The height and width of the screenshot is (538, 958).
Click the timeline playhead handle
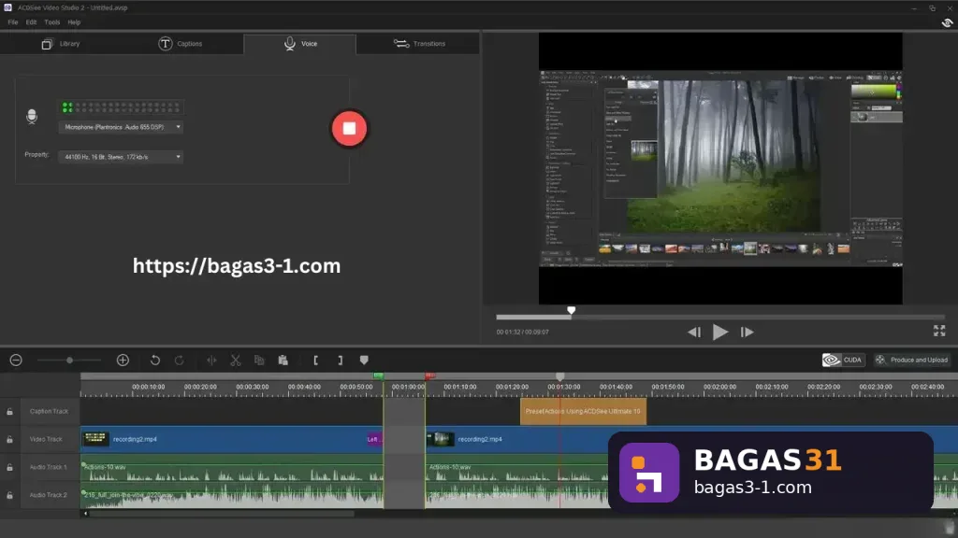point(559,377)
